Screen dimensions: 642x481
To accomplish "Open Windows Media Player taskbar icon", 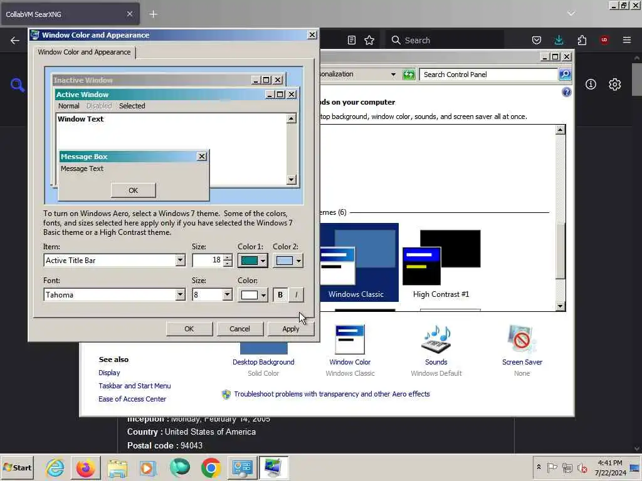I will [x=148, y=468].
